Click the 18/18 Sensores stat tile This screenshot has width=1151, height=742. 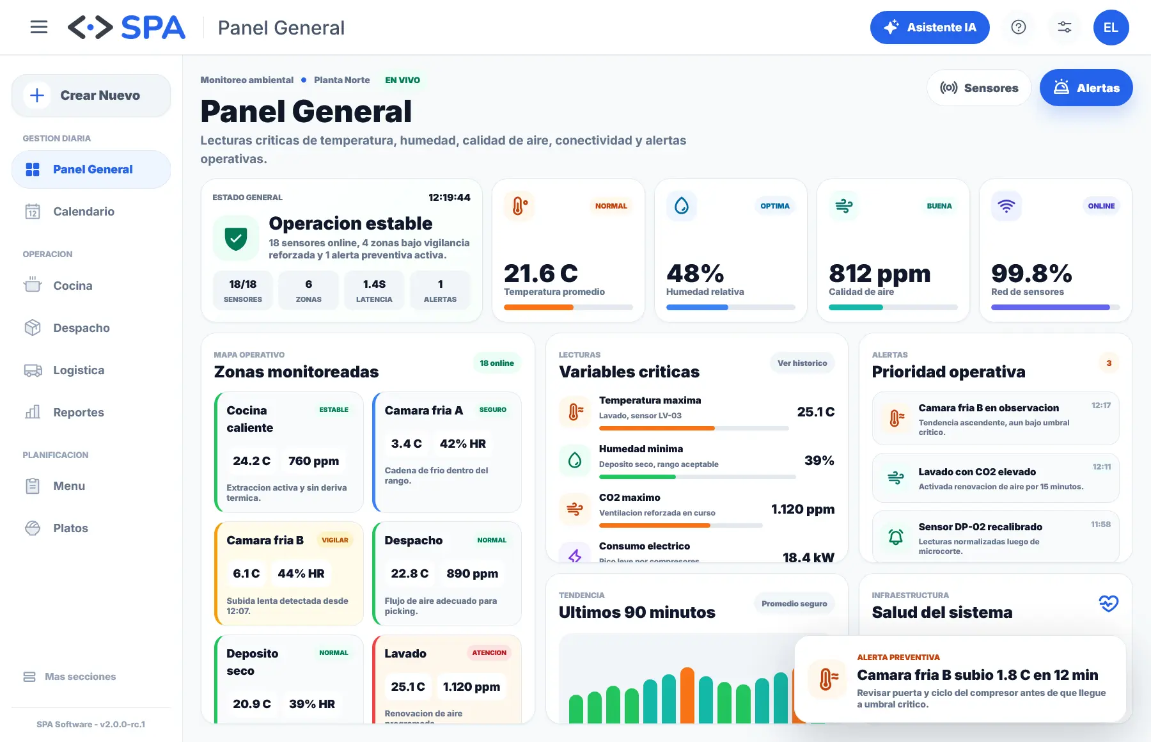243,290
